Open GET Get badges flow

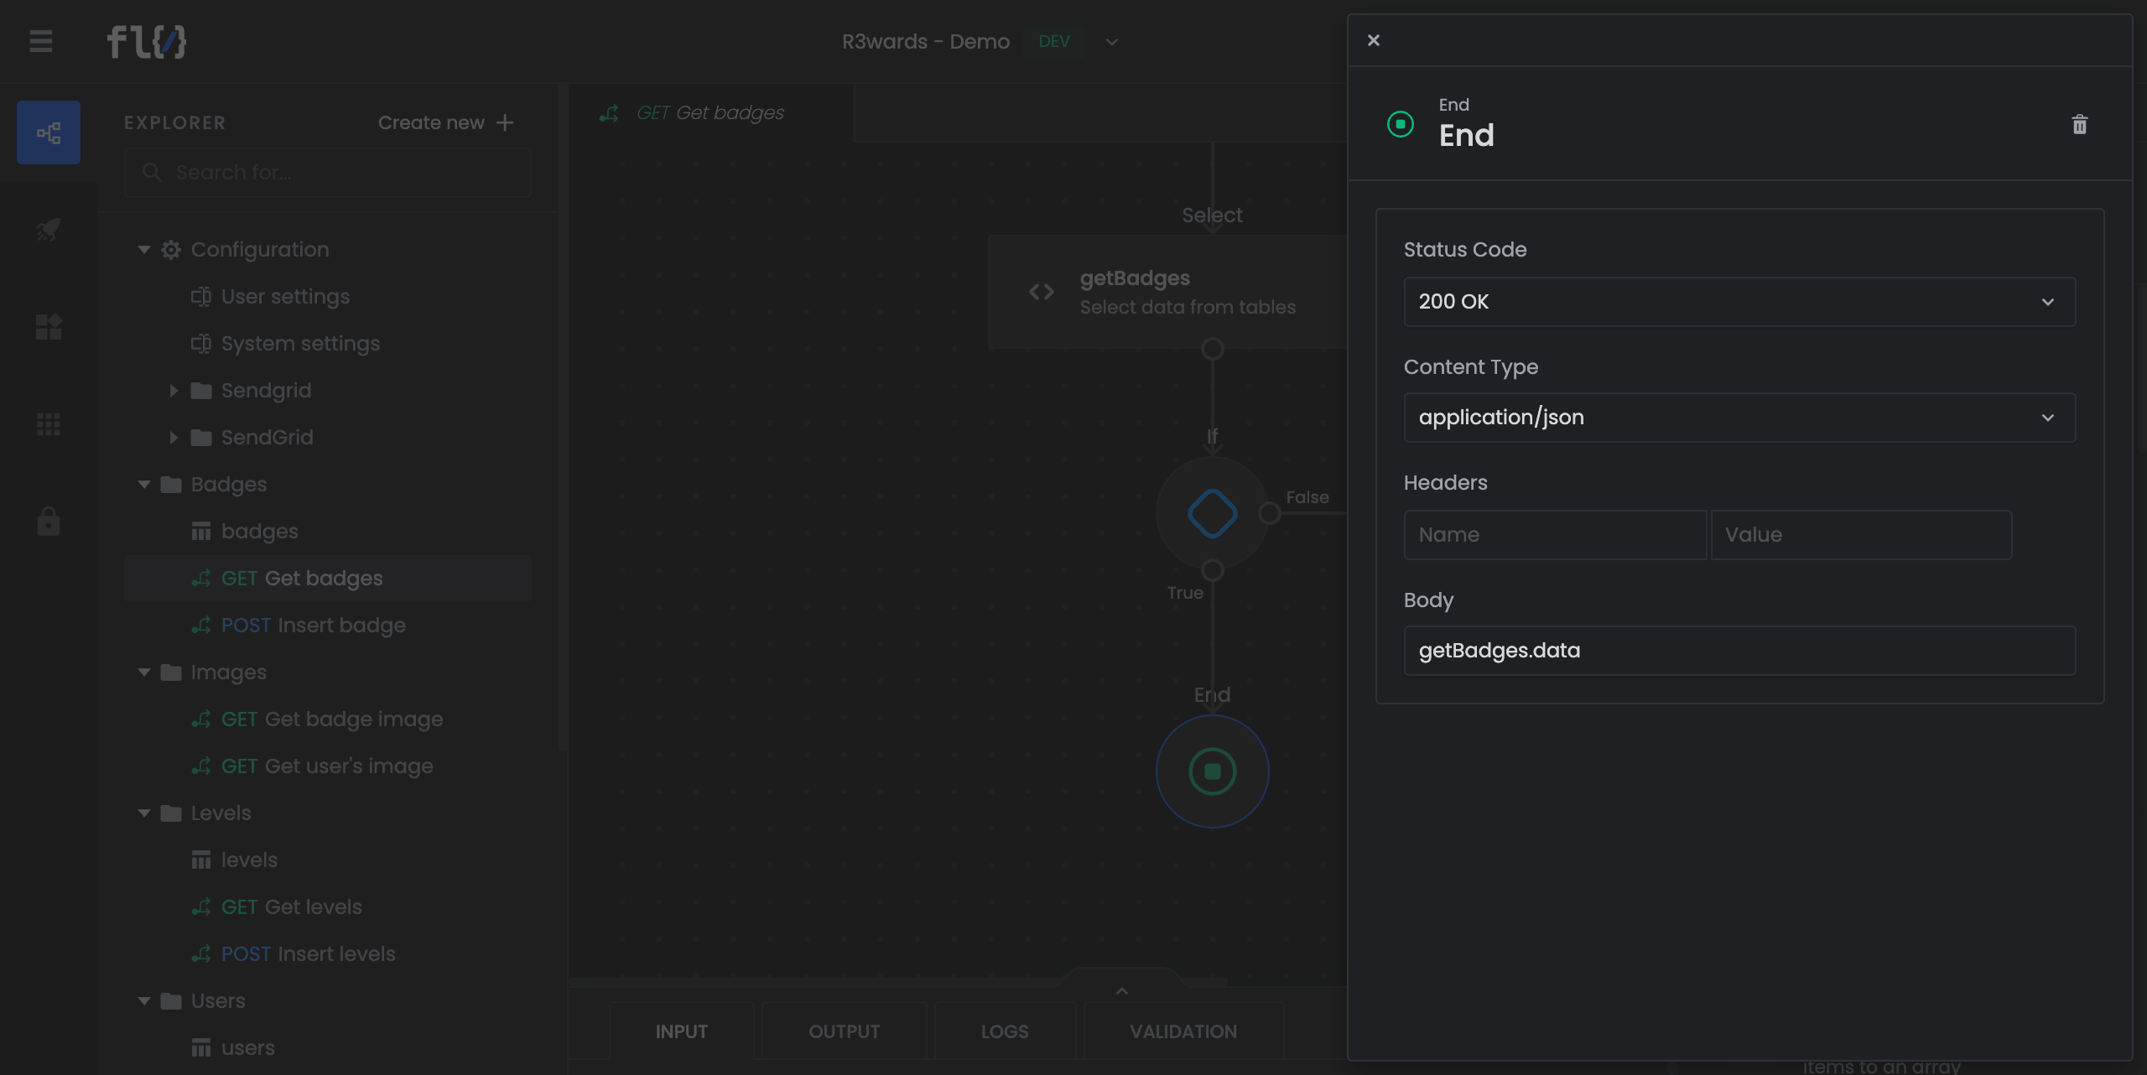coord(328,579)
